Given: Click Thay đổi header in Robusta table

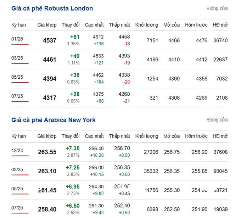Looking at the screenshot, I should point(71,25).
